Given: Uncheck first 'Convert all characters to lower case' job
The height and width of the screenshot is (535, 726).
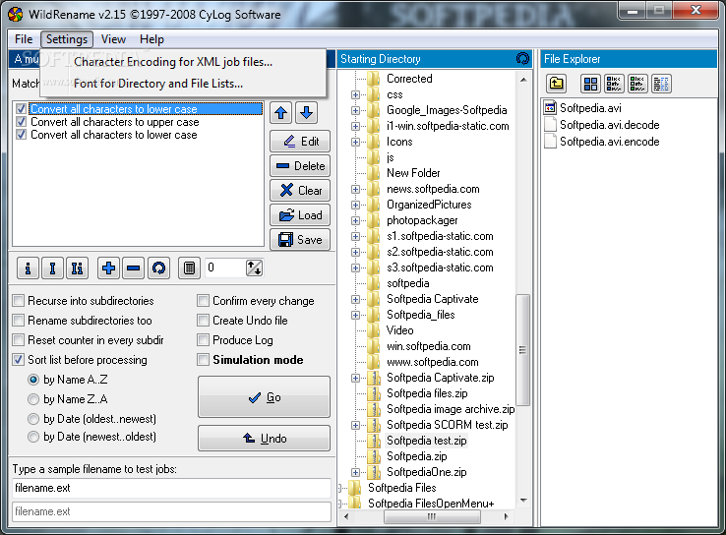Looking at the screenshot, I should coord(21,109).
